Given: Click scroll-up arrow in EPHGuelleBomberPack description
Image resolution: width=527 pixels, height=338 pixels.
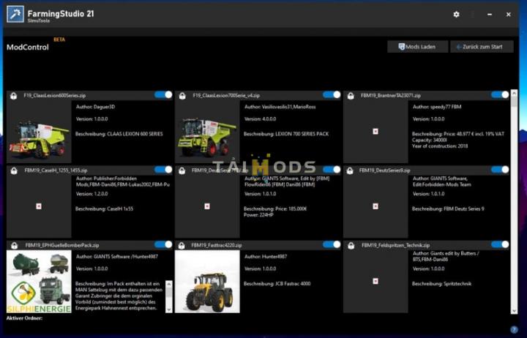Looking at the screenshot, I should point(169,285).
